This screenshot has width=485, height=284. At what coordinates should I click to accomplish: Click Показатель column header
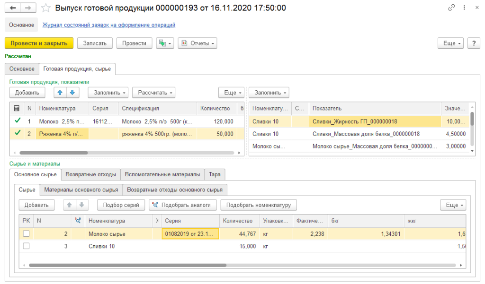[x=375, y=108]
